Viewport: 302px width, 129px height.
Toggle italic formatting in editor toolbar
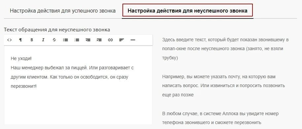coord(43,40)
